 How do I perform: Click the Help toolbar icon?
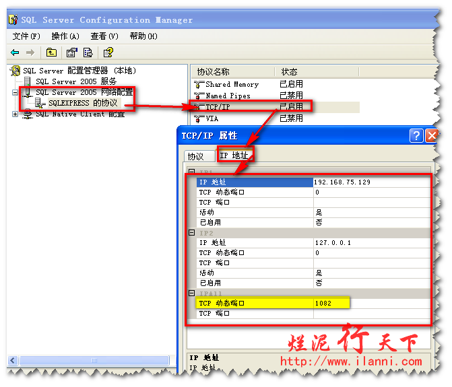point(108,52)
